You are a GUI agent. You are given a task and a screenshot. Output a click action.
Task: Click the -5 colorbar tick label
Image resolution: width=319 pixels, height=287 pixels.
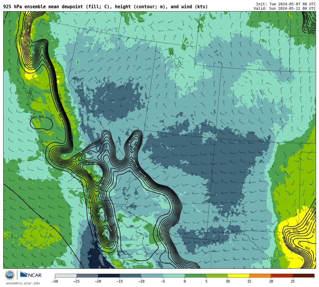163,281
